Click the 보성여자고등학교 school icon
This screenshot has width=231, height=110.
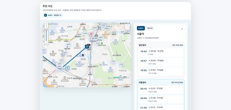click(110, 68)
